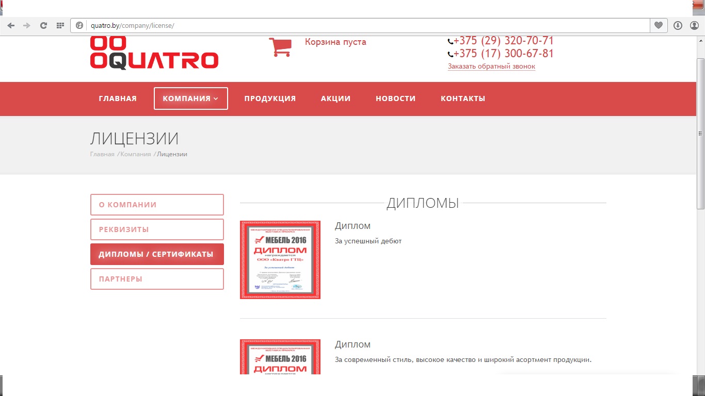Image resolution: width=705 pixels, height=396 pixels.
Task: Click the Корзина пуста cart link
Action: [x=335, y=42]
